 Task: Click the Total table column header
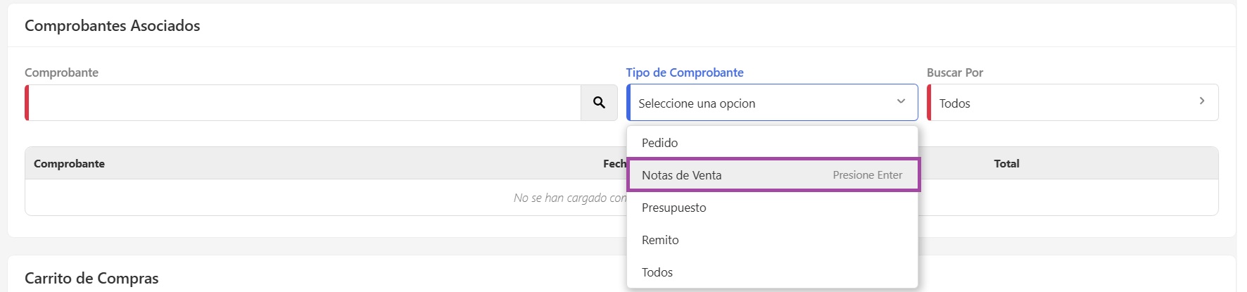pyautogui.click(x=1006, y=163)
